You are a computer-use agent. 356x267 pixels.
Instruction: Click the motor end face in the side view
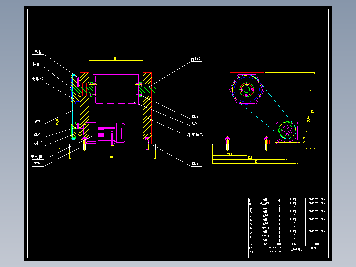point(287,130)
